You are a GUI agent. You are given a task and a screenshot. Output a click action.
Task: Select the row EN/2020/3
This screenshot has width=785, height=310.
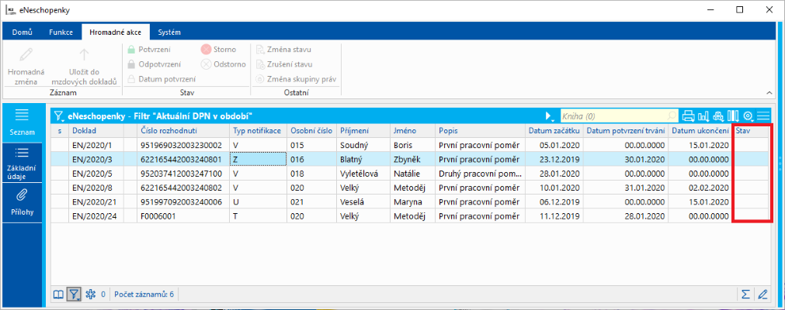[411, 159]
